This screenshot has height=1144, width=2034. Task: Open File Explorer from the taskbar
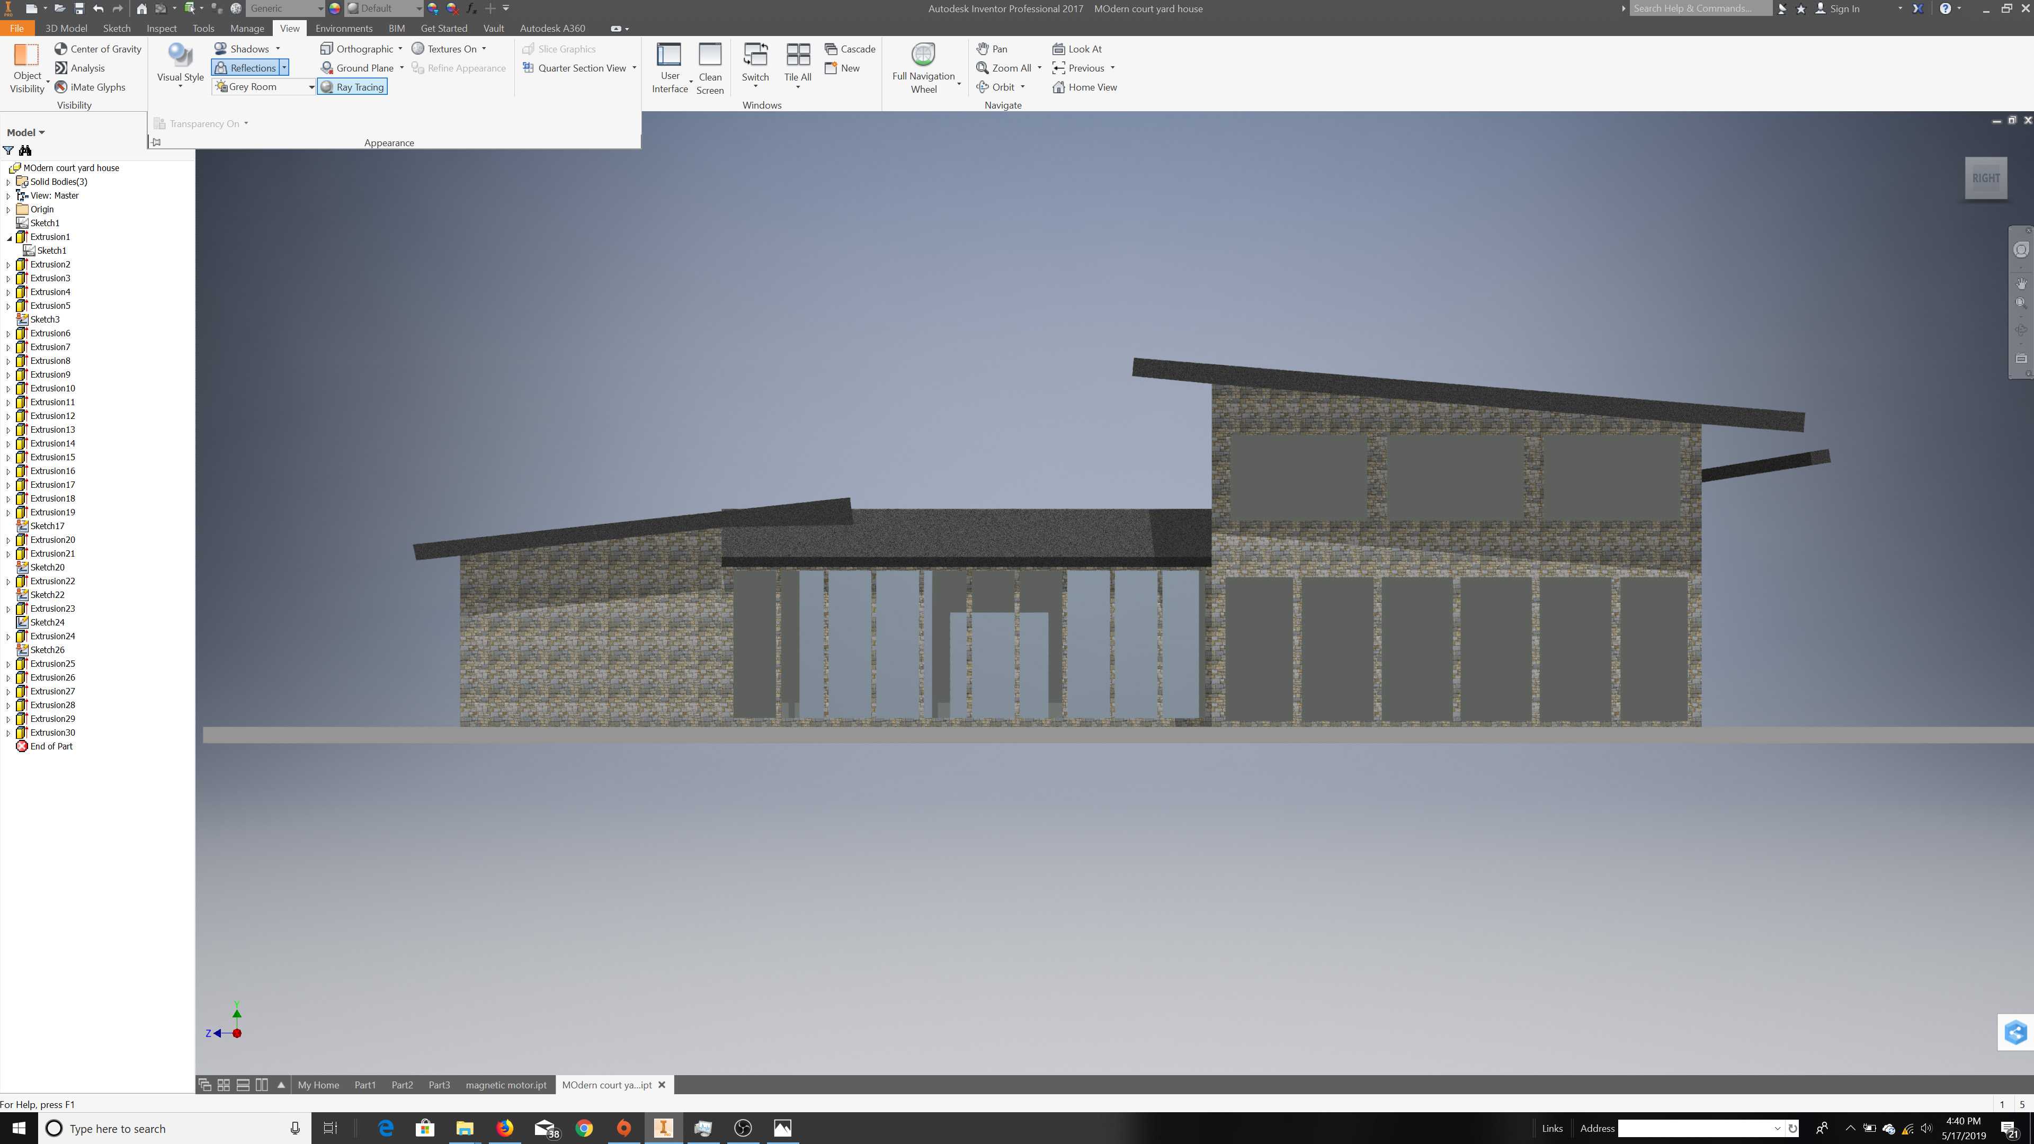[x=465, y=1128]
